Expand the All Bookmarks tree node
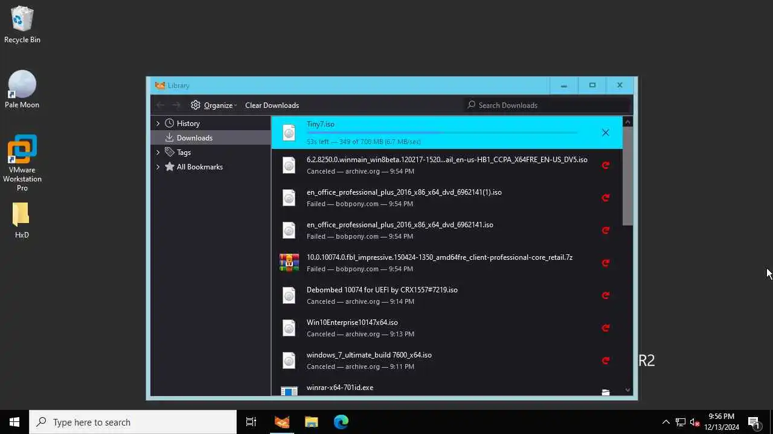 [158, 167]
